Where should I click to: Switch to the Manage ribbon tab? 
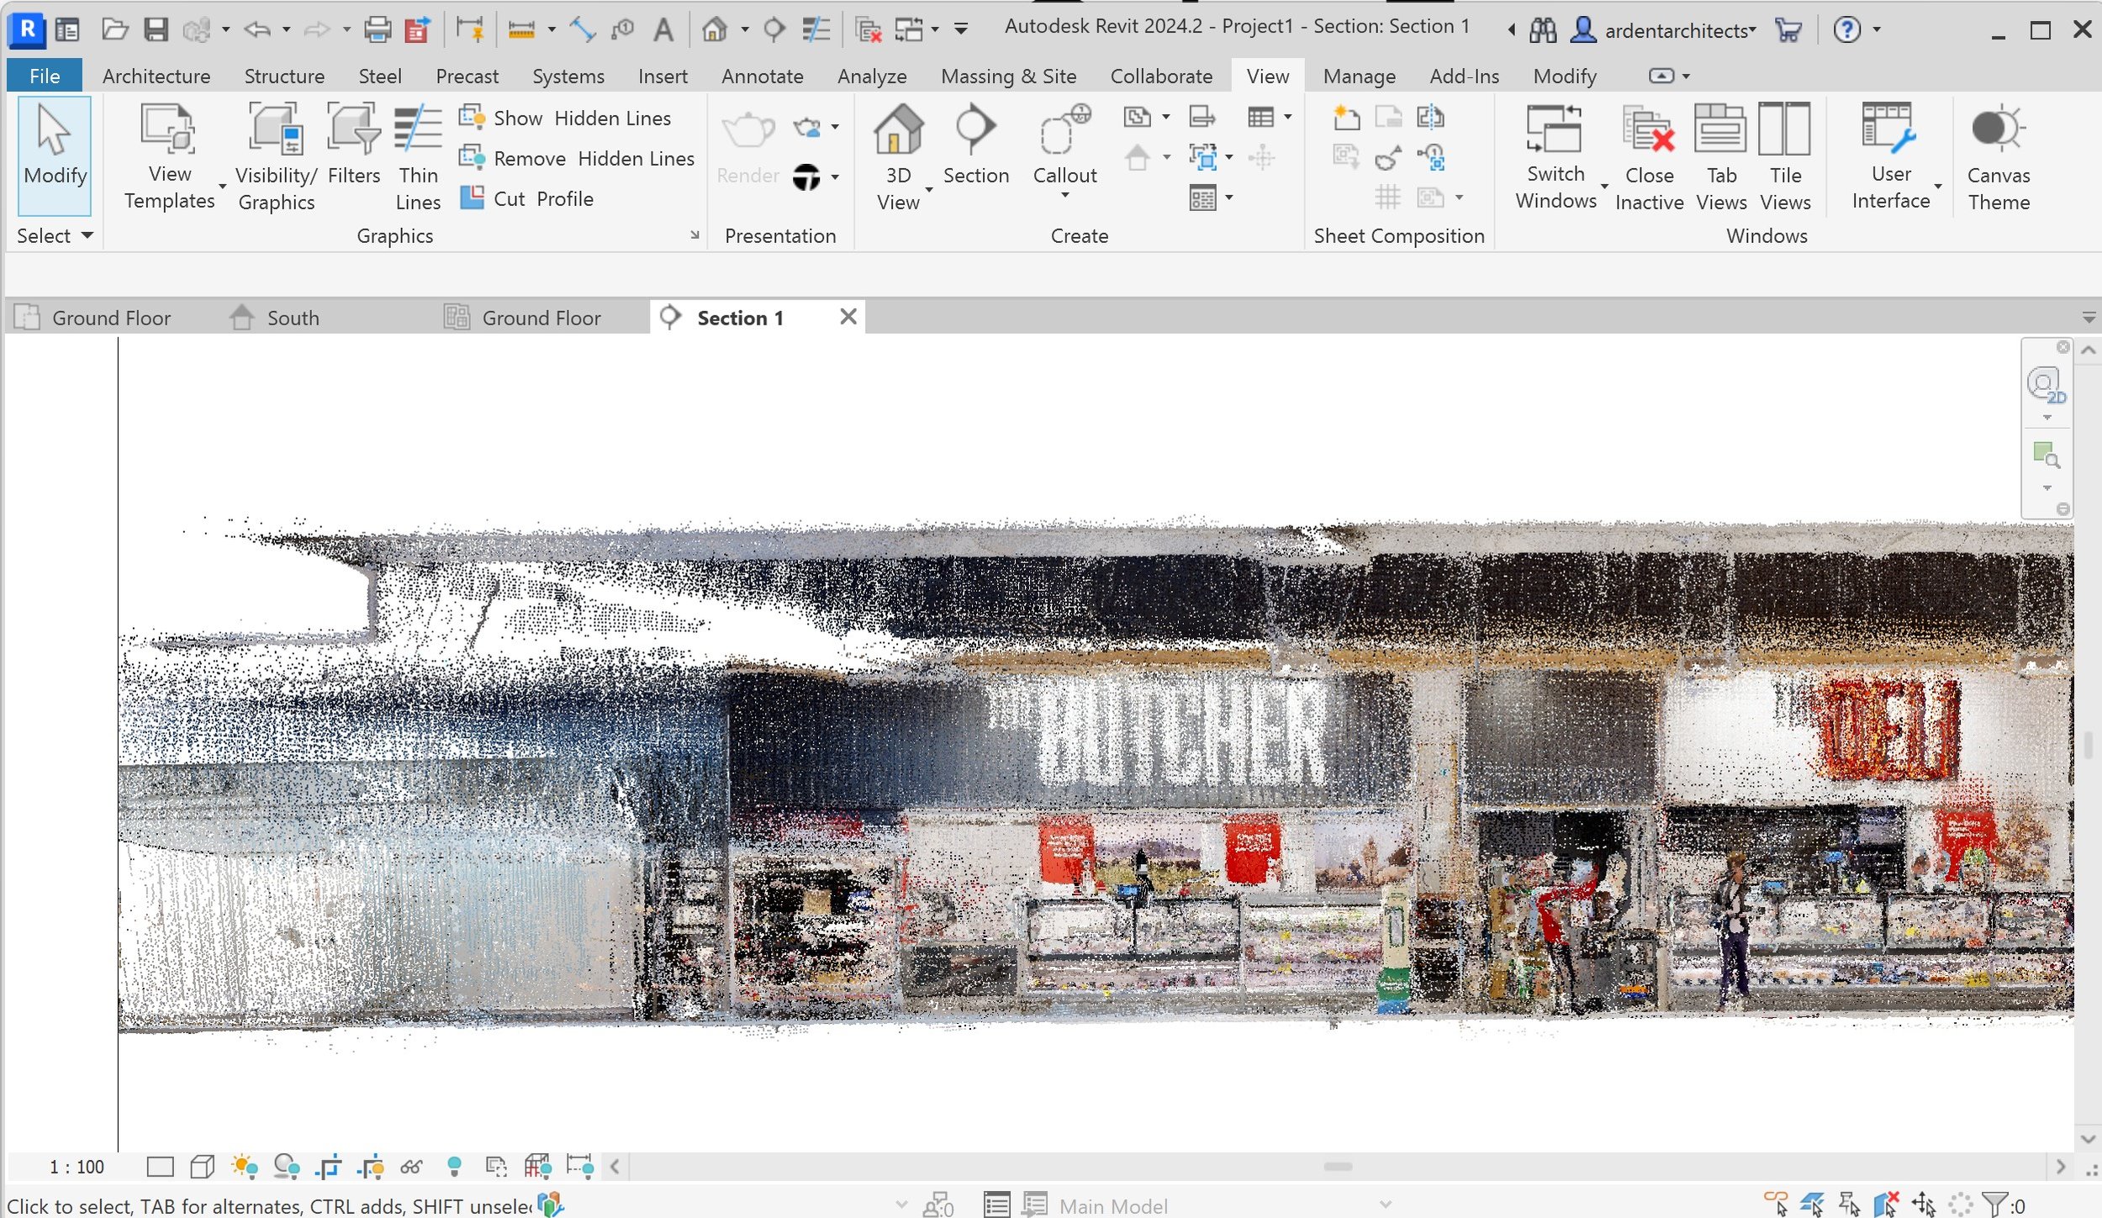1359,76
